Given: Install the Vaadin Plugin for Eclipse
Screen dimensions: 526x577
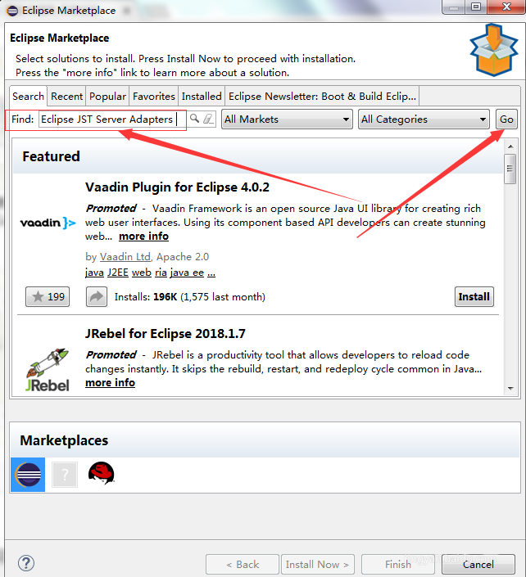Looking at the screenshot, I should (474, 296).
